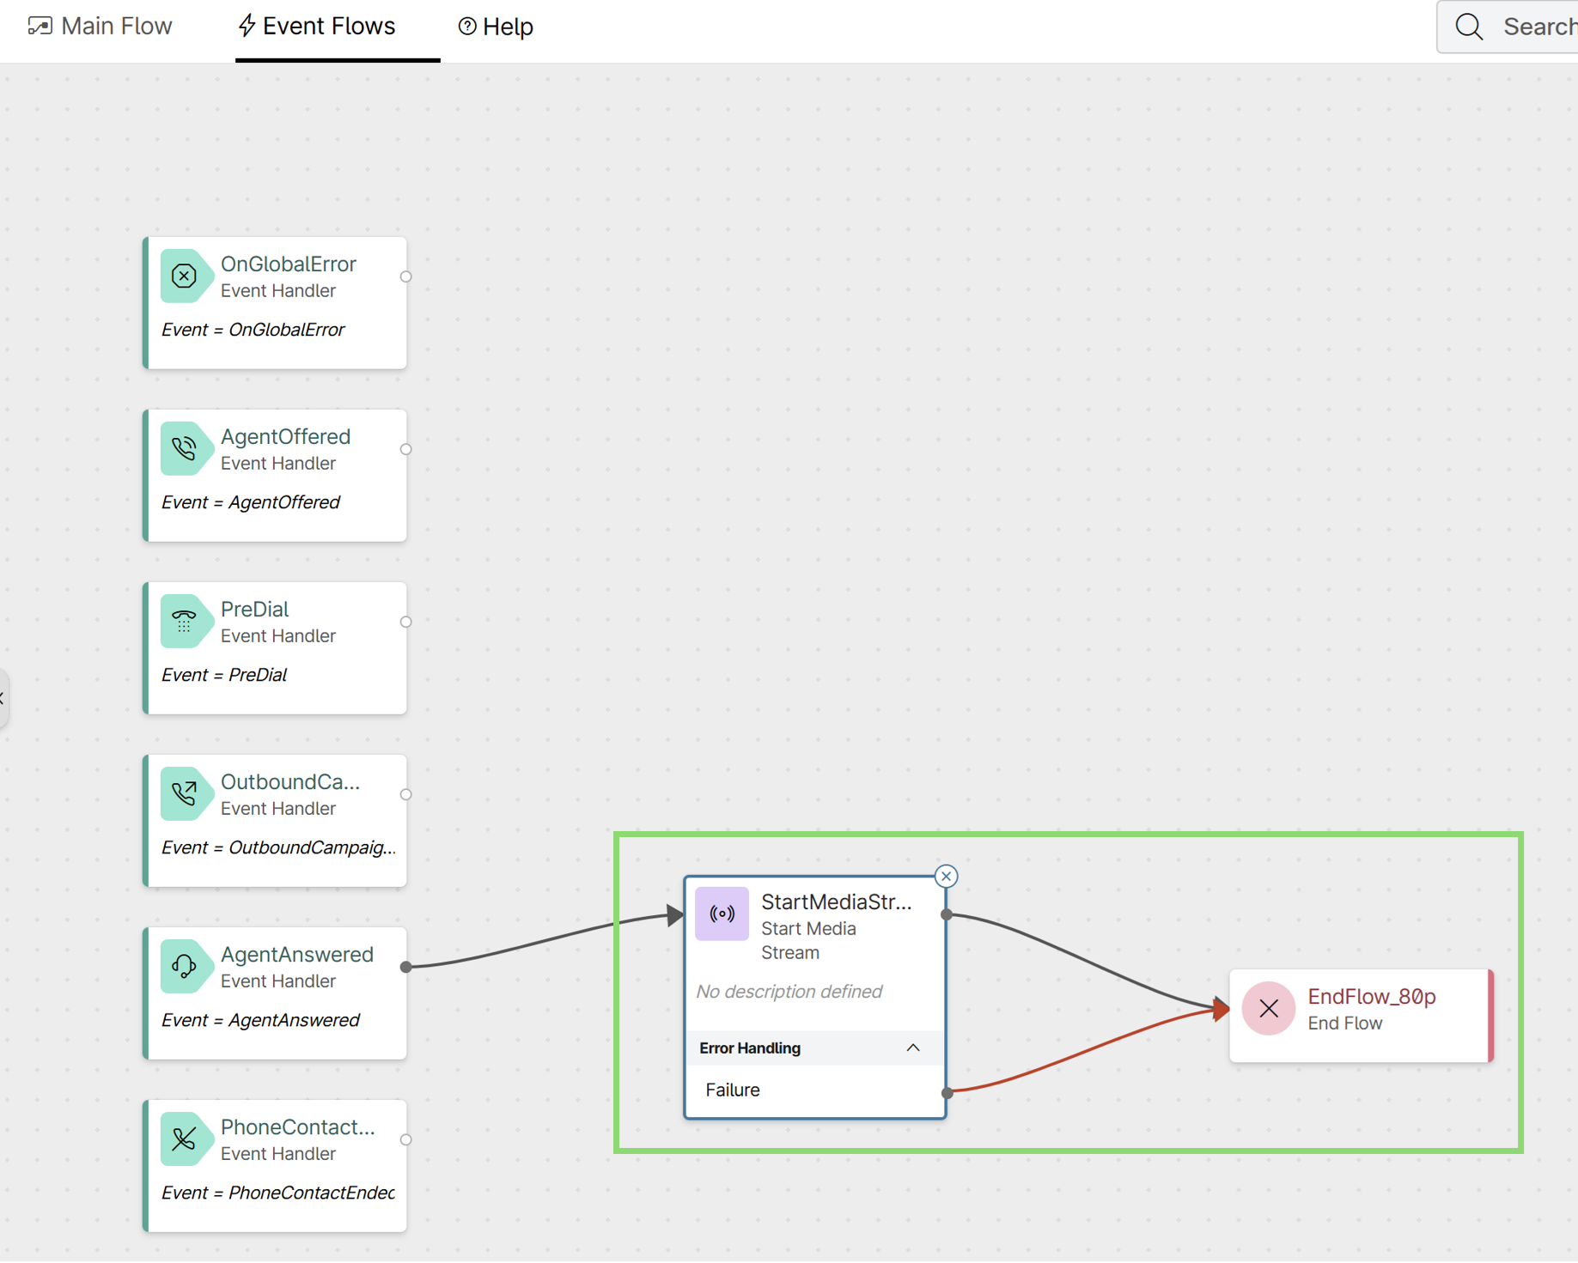Viewport: 1578px width, 1263px height.
Task: Open the Event Flows tab
Action: pos(317,27)
